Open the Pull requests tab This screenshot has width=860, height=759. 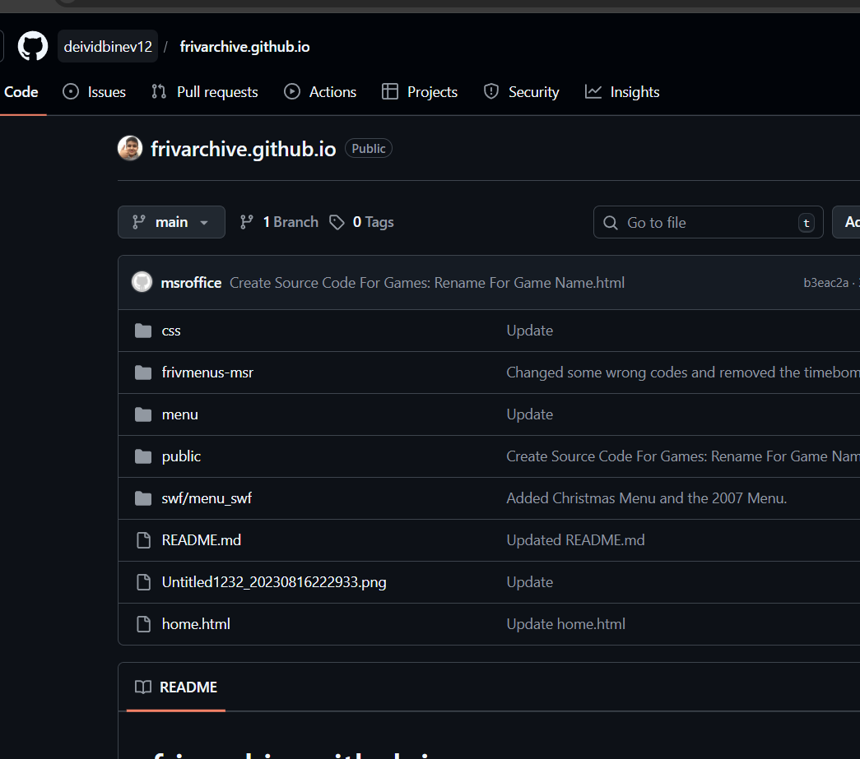(x=205, y=91)
